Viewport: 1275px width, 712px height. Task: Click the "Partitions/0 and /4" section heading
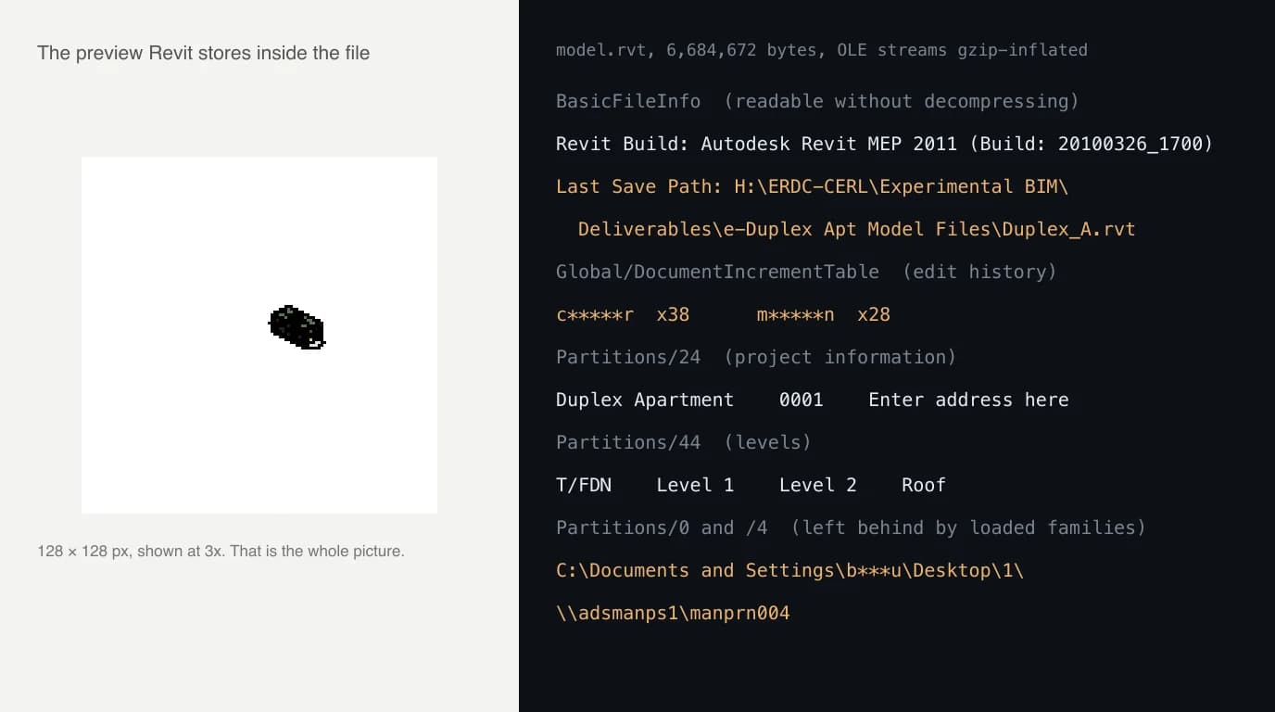[851, 528]
